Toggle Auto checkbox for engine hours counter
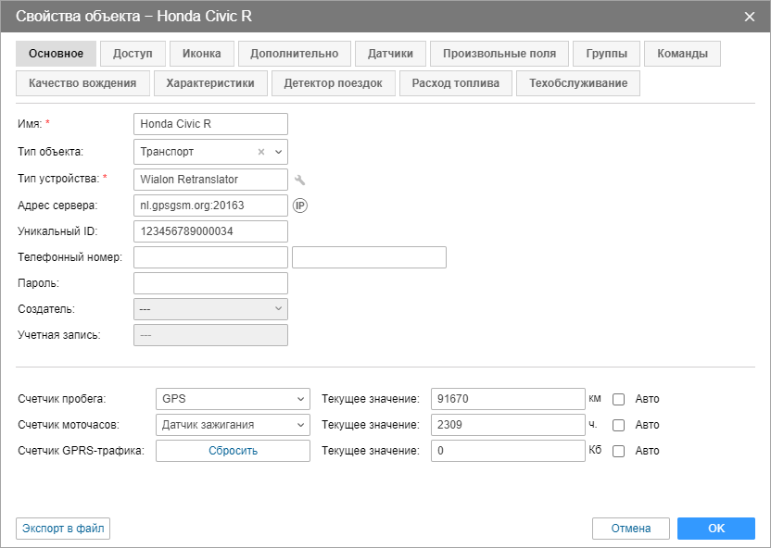Screen dimensions: 771x548 pos(619,425)
